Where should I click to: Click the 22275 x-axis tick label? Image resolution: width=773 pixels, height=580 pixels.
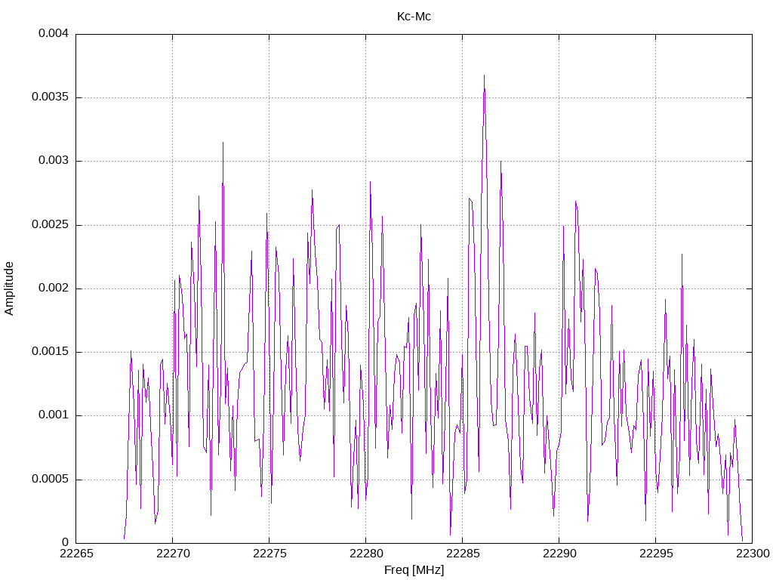(269, 554)
